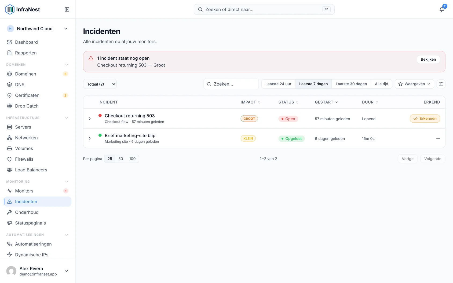The image size is (453, 283).
Task: Click the Opgelost status badge
Action: click(x=291, y=139)
